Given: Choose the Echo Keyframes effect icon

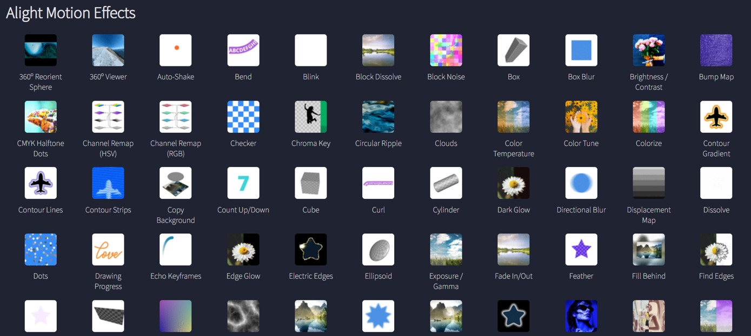Looking at the screenshot, I should pyautogui.click(x=176, y=250).
